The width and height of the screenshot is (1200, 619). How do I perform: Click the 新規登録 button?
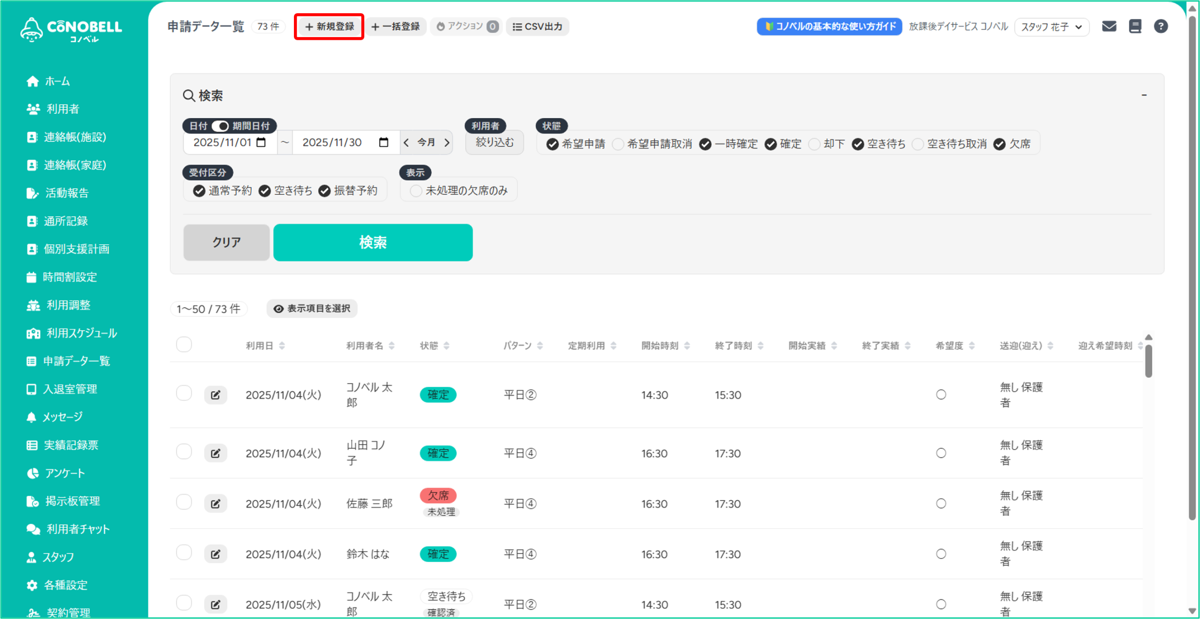point(329,27)
